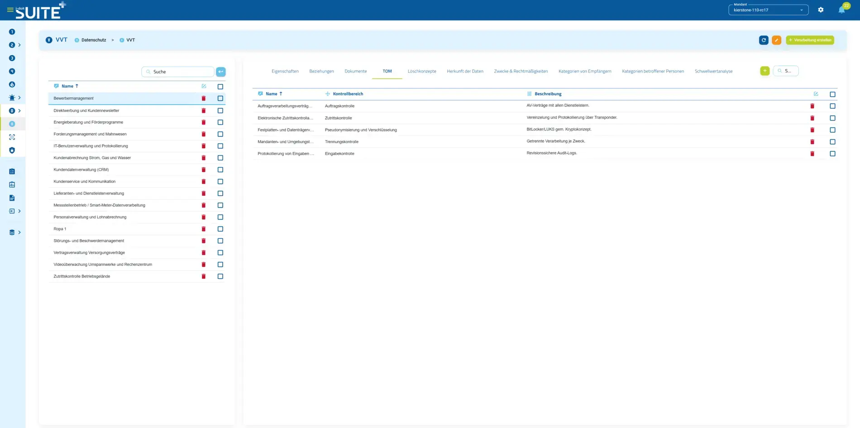Click the blue refresh icon button
The height and width of the screenshot is (428, 860).
[764, 40]
